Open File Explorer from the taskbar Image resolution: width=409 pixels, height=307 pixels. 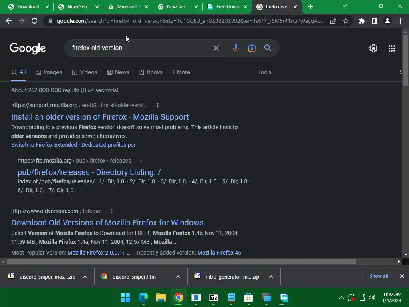click(161, 297)
